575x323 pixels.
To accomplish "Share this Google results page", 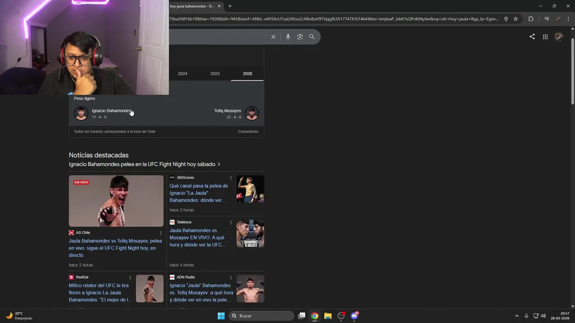I will click(x=532, y=37).
